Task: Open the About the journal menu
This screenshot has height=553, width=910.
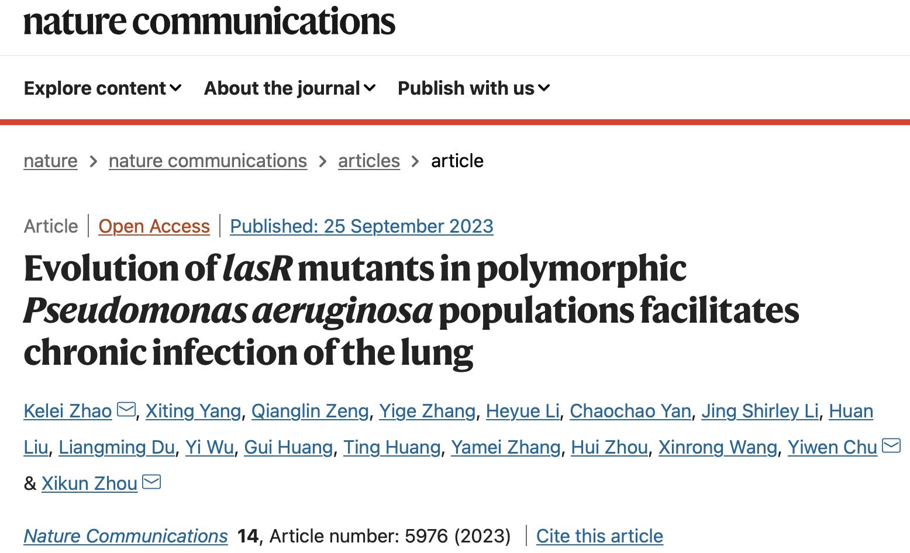Action: 289,88
